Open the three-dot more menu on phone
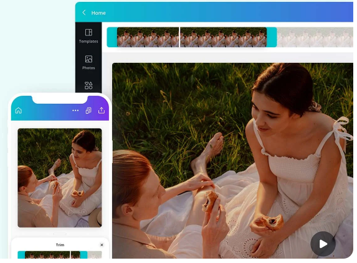Viewport: 357px width, 263px height. coord(75,111)
